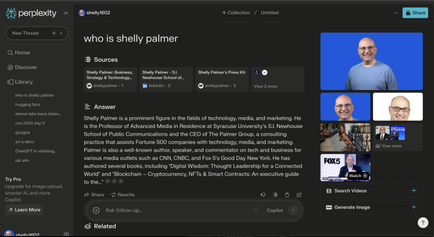Click the blue Share button at top right
Viewport: 434px width, 237px height.
(415, 12)
